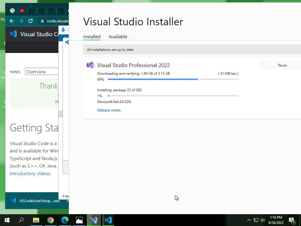Go forward in the browser window
Image resolution: width=301 pixels, height=226 pixels.
(x=21, y=21)
